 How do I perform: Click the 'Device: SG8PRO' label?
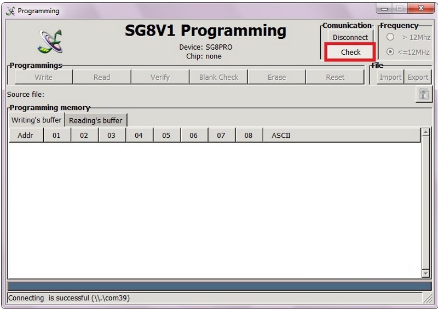tap(206, 47)
